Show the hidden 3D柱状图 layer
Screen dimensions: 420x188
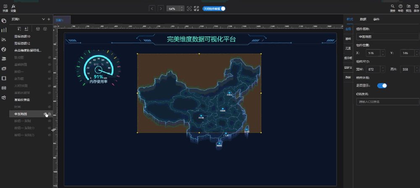[x=49, y=86]
